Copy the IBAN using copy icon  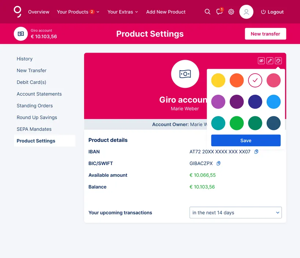(256, 152)
